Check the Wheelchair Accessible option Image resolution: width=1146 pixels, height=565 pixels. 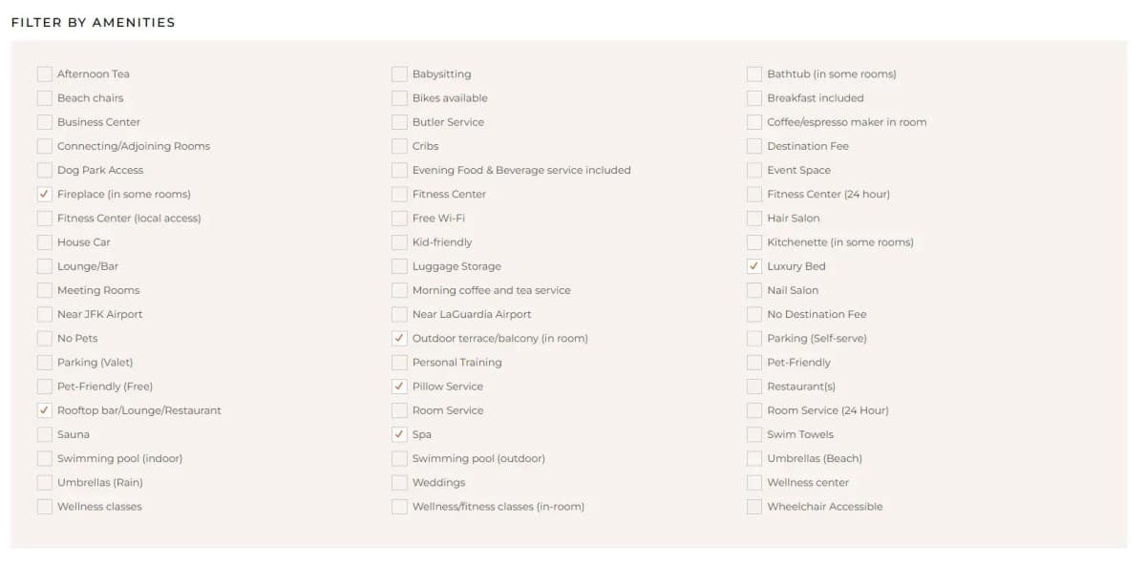pyautogui.click(x=754, y=507)
